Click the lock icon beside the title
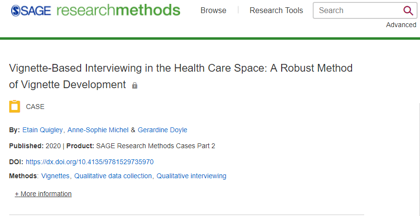This screenshot has width=420, height=216. click(x=134, y=86)
